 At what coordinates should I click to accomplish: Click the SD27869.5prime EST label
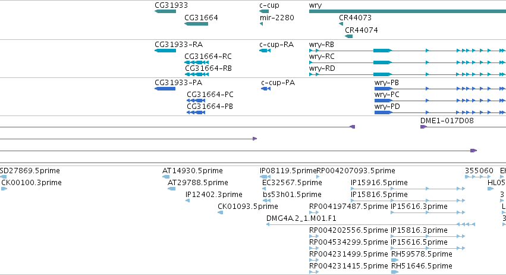[30, 171]
